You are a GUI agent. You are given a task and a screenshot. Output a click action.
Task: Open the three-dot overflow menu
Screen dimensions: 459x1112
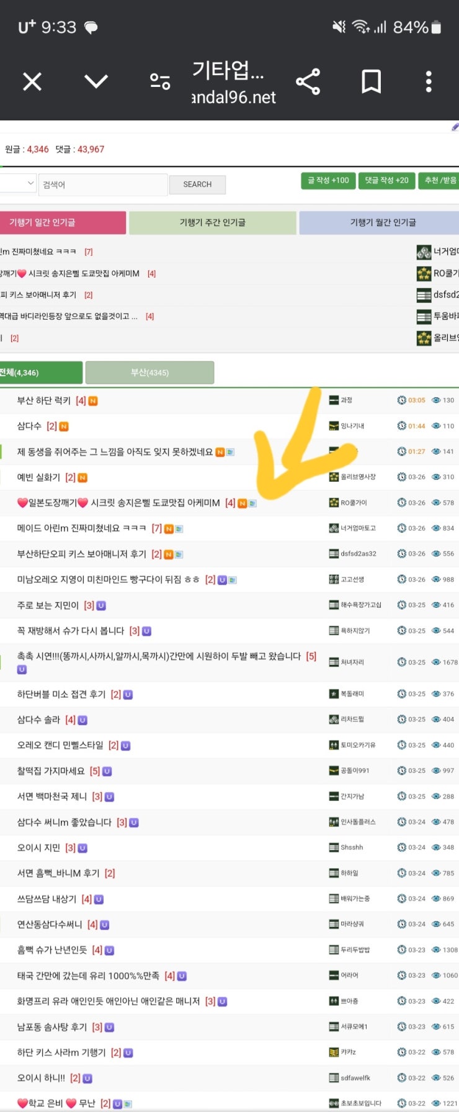tap(429, 81)
